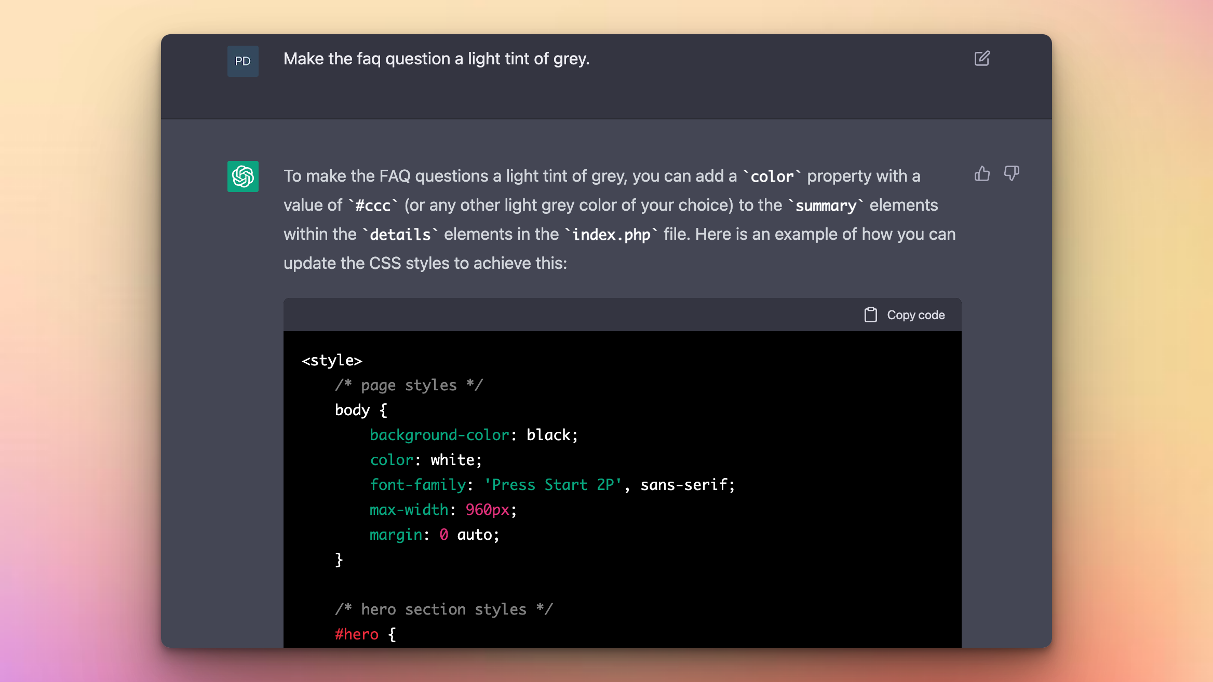Click the 'Press Start 2P' font string
1213x682 pixels.
click(552, 485)
